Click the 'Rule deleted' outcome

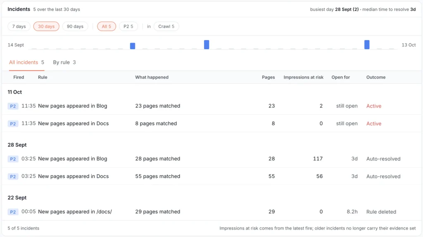(x=381, y=212)
